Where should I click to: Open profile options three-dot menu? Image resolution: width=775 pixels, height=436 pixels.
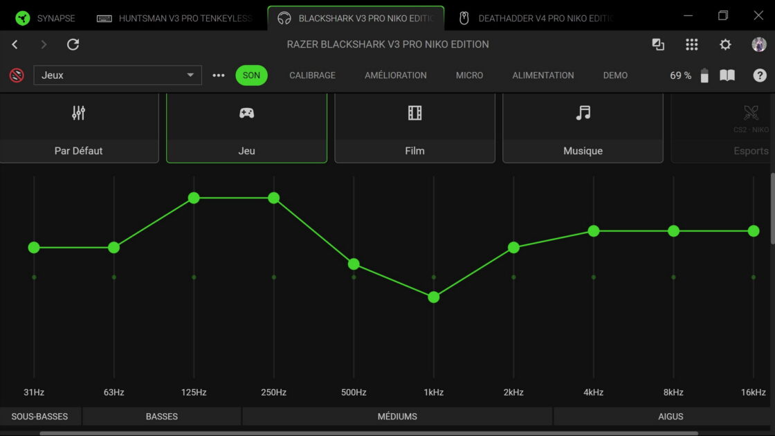click(x=219, y=75)
